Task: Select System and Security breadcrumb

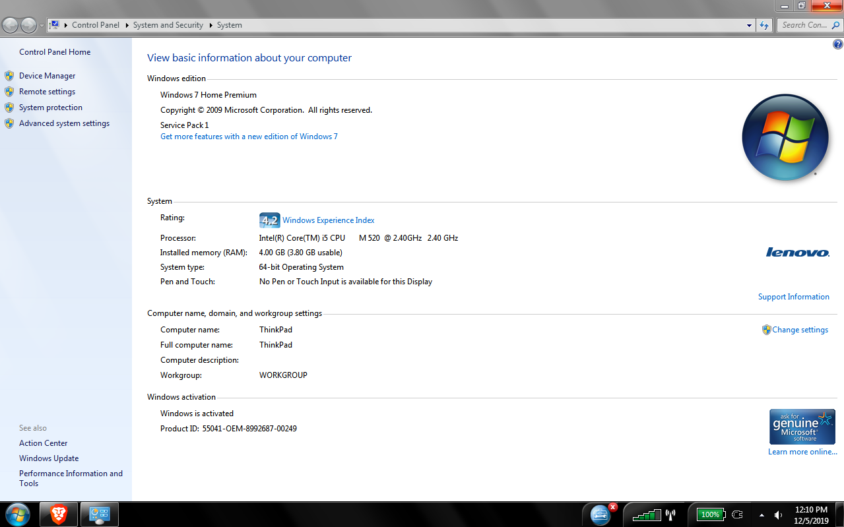Action: (x=168, y=25)
